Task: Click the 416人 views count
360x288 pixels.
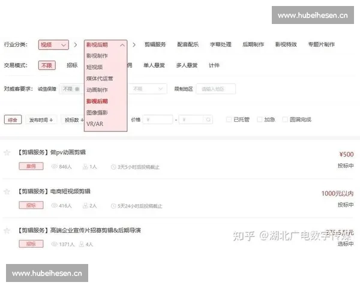Action: pos(65,206)
